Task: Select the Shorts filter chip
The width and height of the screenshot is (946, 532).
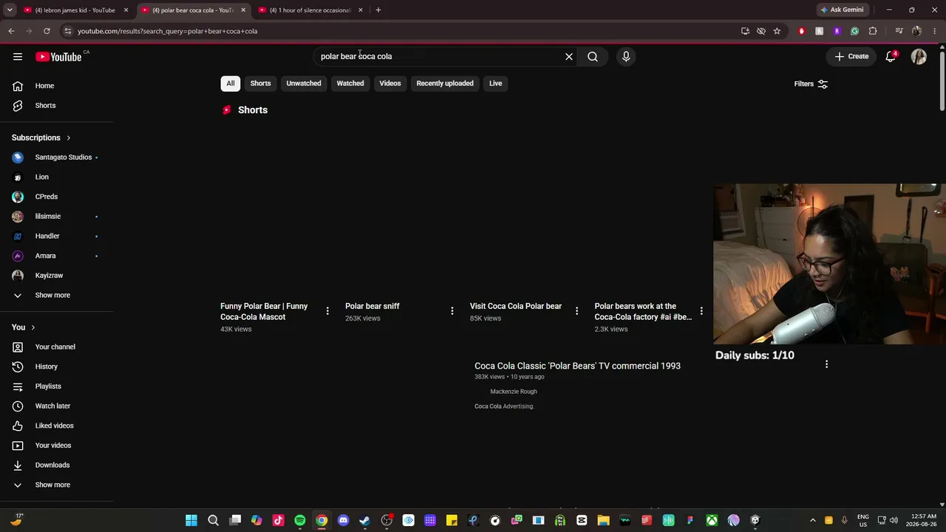Action: click(x=260, y=83)
